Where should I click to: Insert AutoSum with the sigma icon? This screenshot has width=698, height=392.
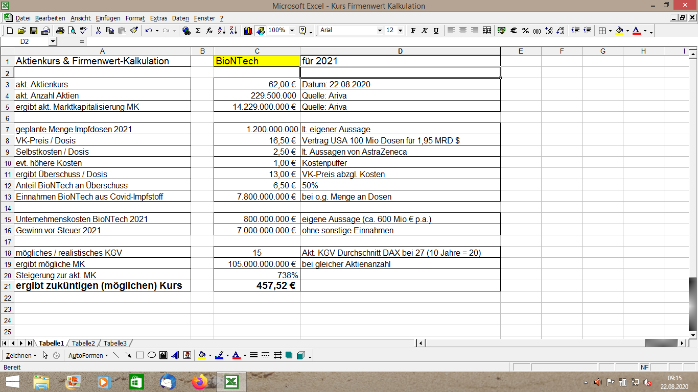click(x=198, y=31)
